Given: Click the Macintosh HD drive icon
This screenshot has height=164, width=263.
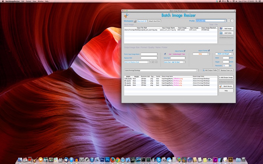Looking at the screenshot, I should [x=135, y=21].
